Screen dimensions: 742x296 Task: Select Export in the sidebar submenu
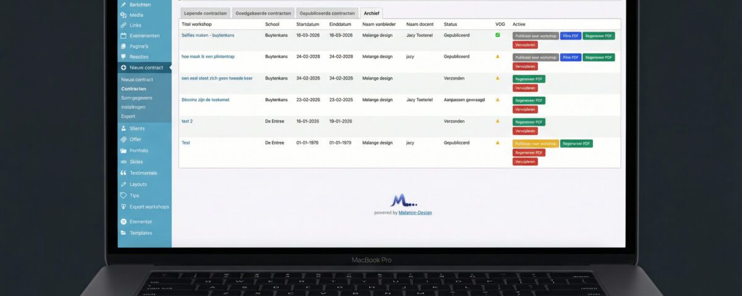[128, 116]
